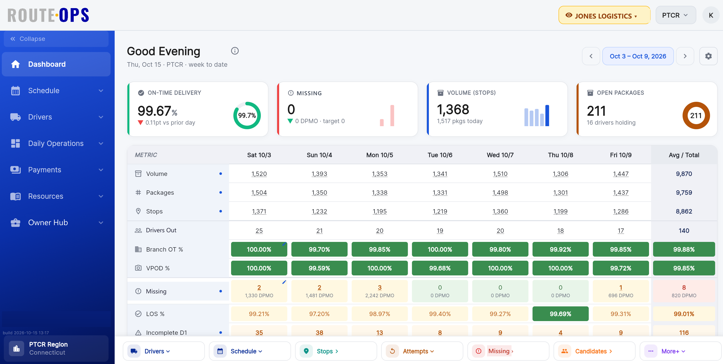Screen dimensions: 723x364
Task: Collapse the sidebar
Action: coord(56,39)
